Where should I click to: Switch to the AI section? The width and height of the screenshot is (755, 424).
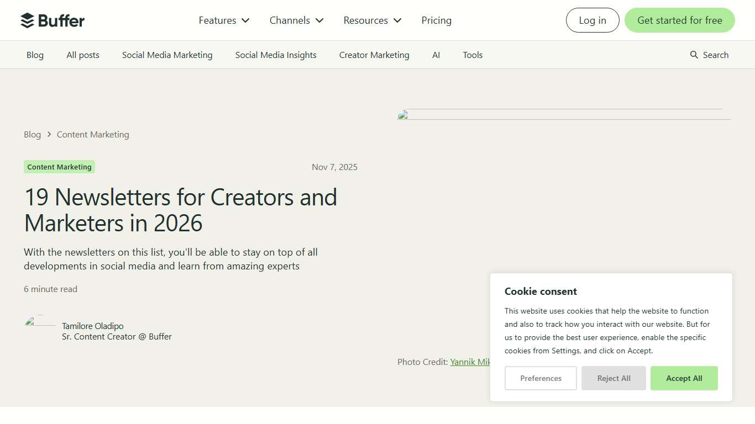tap(436, 55)
